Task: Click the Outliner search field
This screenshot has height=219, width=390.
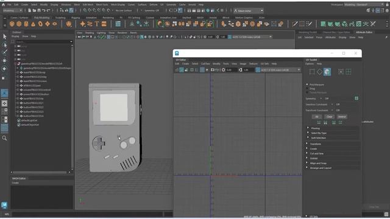Action: pos(43,42)
